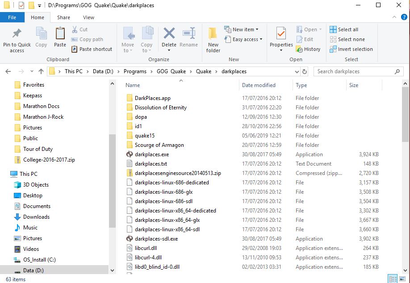Open the Properties checkmark icon
This screenshot has height=283, width=410.
281,33
